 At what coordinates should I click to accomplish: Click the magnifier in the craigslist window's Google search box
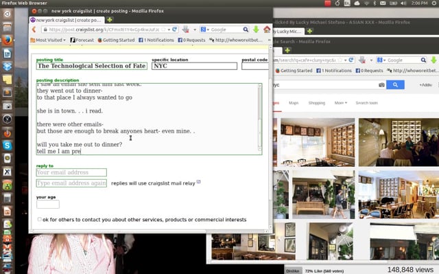point(246,30)
